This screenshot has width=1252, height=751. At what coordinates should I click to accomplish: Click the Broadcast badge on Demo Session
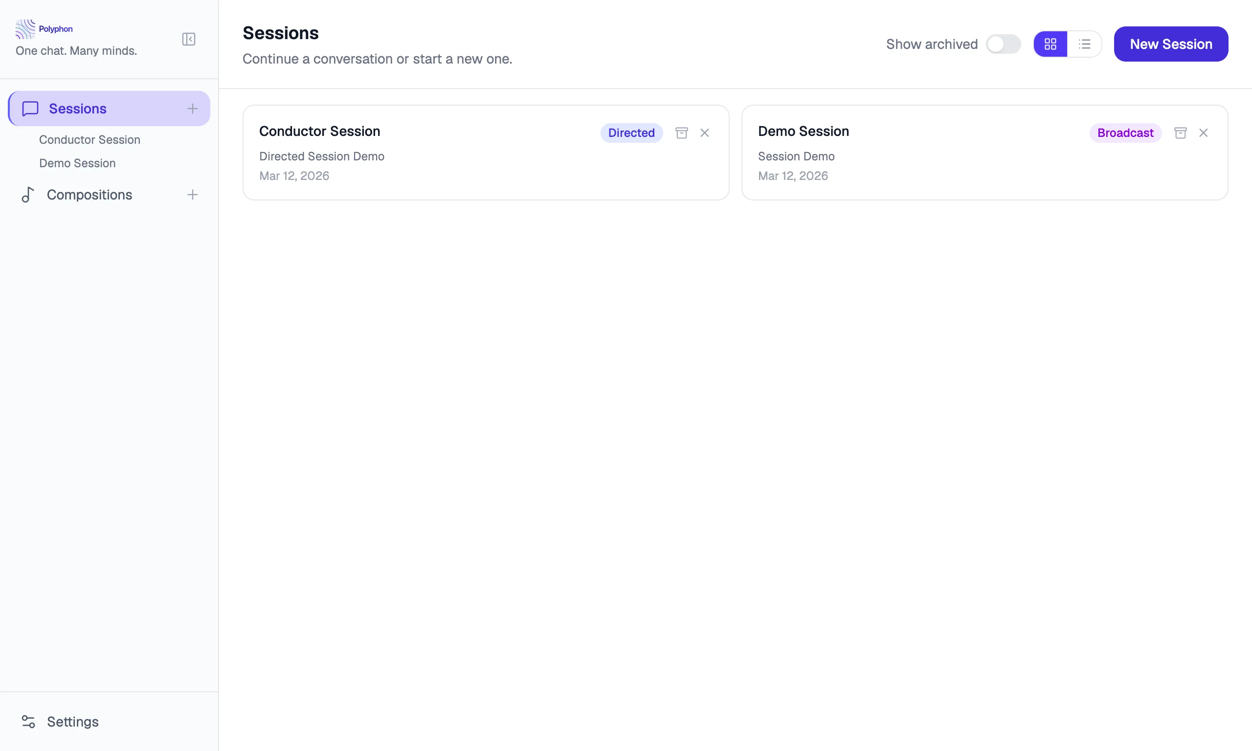[x=1125, y=133]
